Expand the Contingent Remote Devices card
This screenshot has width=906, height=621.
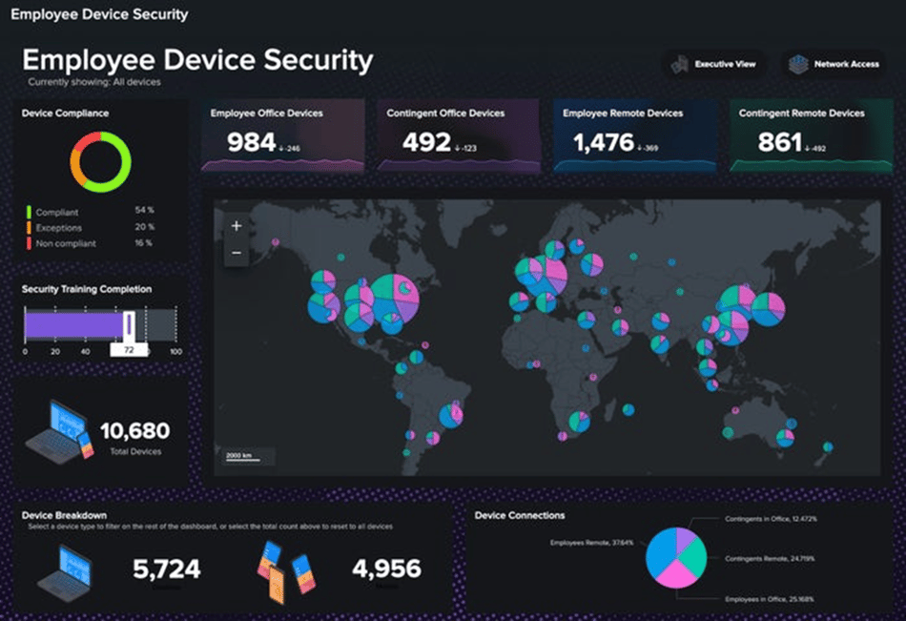(809, 135)
